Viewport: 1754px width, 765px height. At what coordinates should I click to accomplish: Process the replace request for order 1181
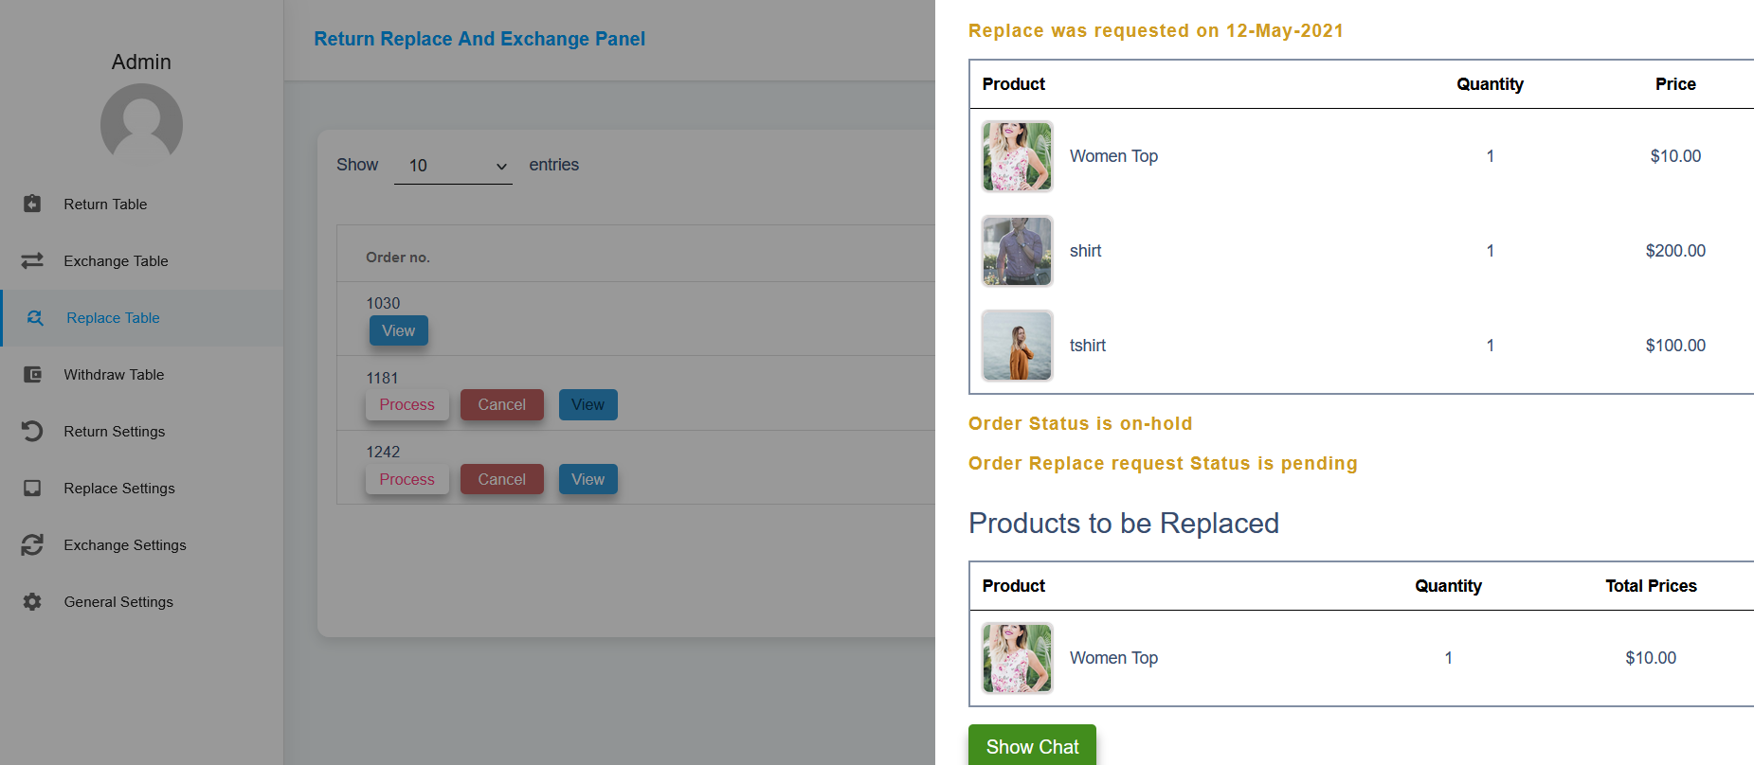tap(407, 404)
